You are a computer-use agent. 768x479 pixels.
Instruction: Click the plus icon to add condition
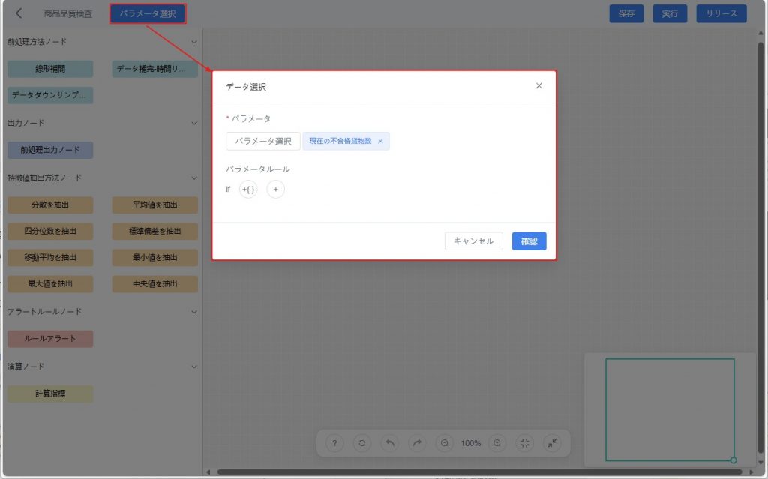(275, 190)
